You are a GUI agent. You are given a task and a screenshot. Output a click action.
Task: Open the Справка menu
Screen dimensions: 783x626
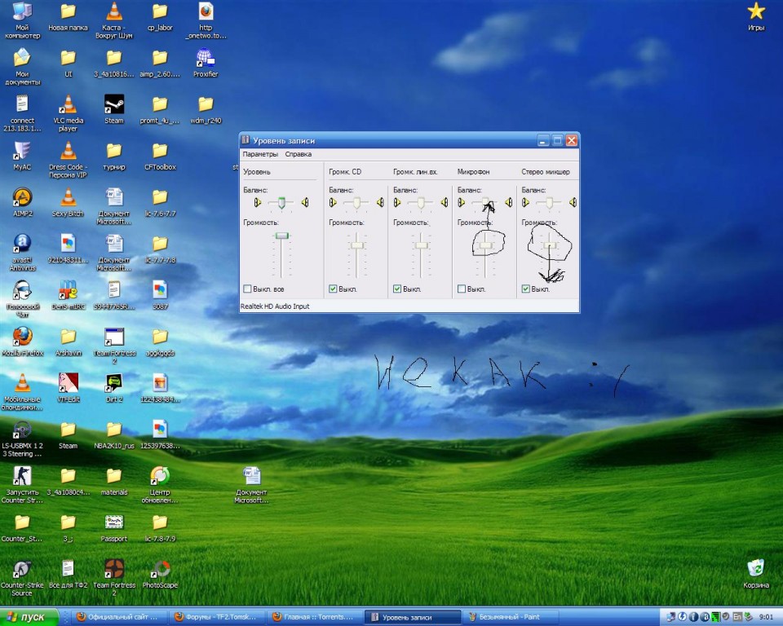click(299, 154)
